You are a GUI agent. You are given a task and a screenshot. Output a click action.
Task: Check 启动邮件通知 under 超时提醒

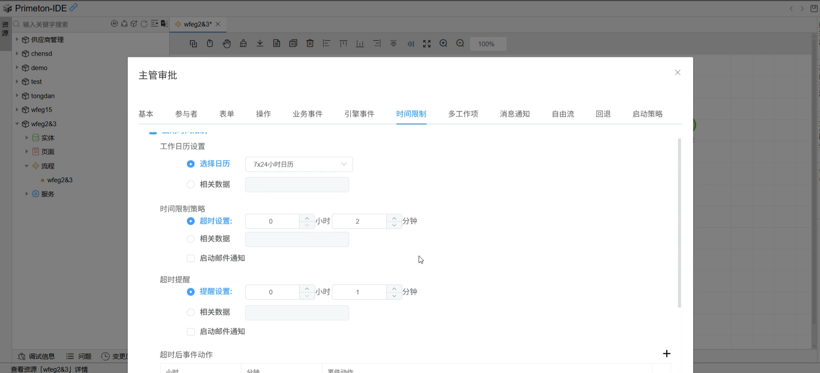[191, 332]
